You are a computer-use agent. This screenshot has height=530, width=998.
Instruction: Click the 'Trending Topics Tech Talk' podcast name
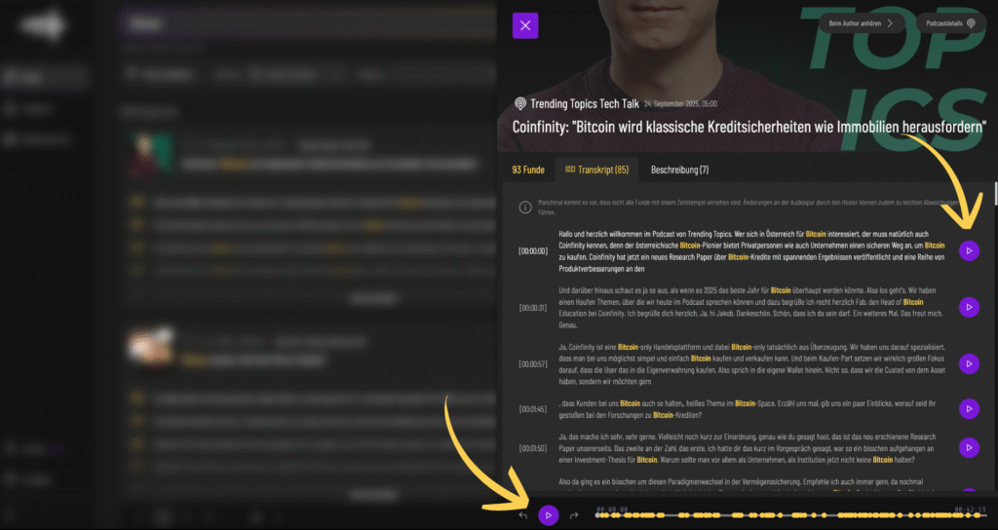[x=585, y=103]
